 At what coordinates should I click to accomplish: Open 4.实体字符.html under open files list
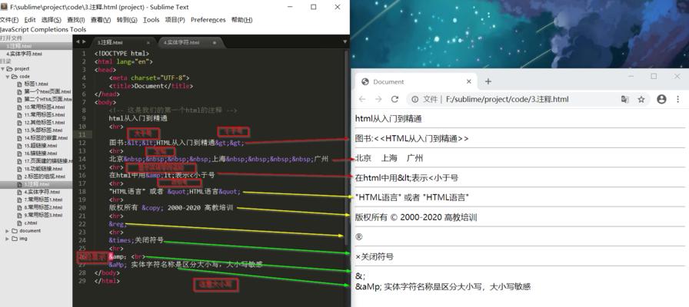(24, 54)
